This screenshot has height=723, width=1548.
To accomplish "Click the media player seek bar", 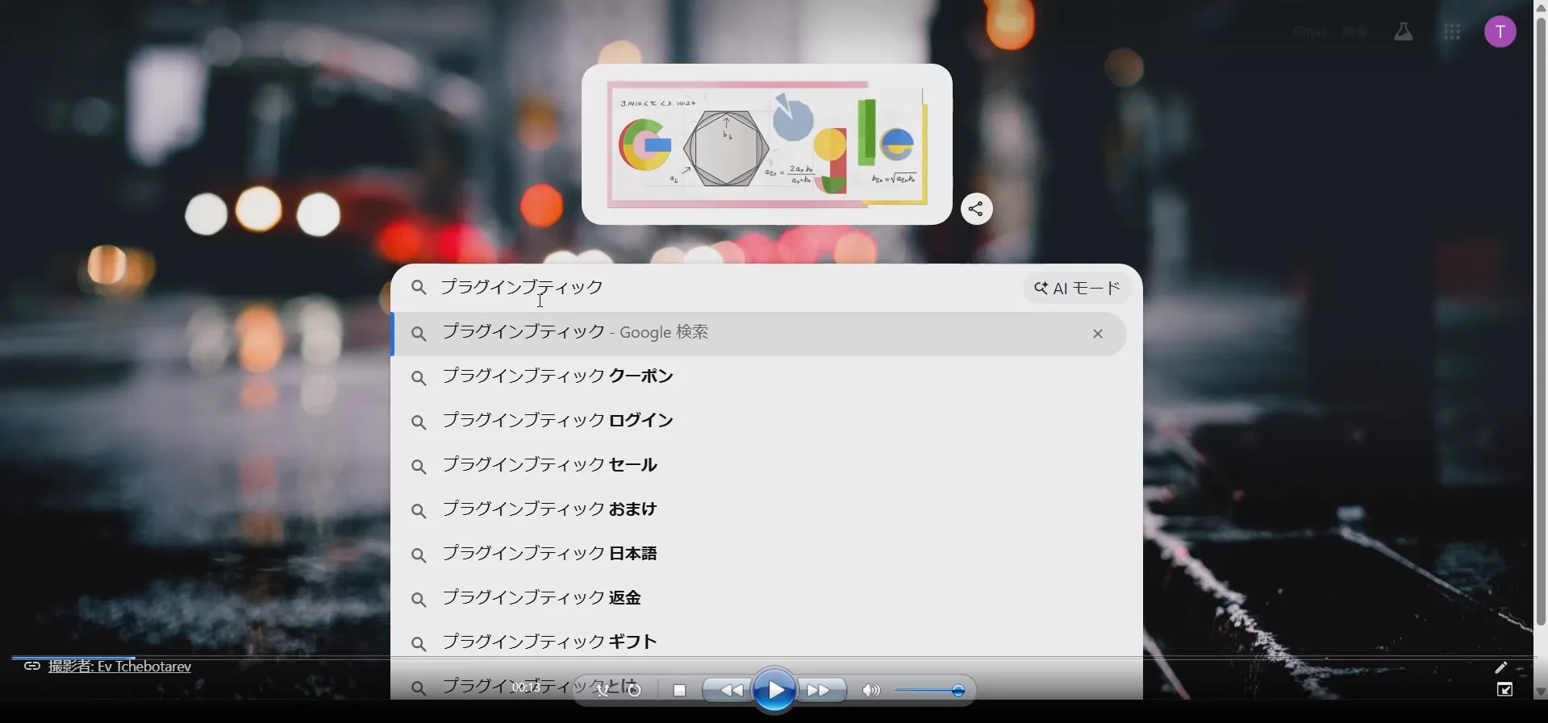I will point(773,659).
